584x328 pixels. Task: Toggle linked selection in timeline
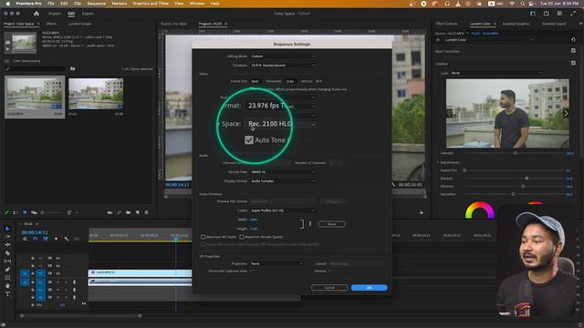pos(46,239)
